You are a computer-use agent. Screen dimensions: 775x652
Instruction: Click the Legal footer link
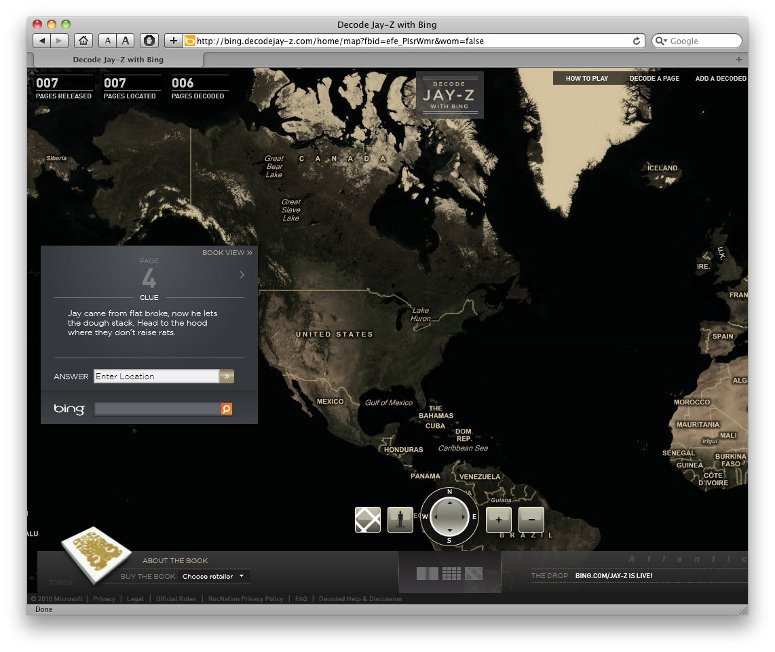pos(135,598)
